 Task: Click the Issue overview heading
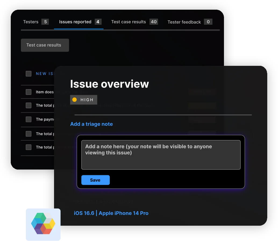pos(109,84)
